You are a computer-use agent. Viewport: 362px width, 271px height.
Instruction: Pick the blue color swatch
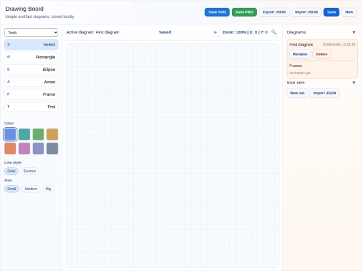(x=10, y=134)
